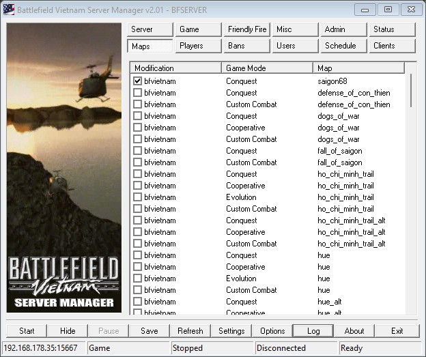This screenshot has width=426, height=357.
Task: Open the Friendly Fire tab
Action: 247,29
